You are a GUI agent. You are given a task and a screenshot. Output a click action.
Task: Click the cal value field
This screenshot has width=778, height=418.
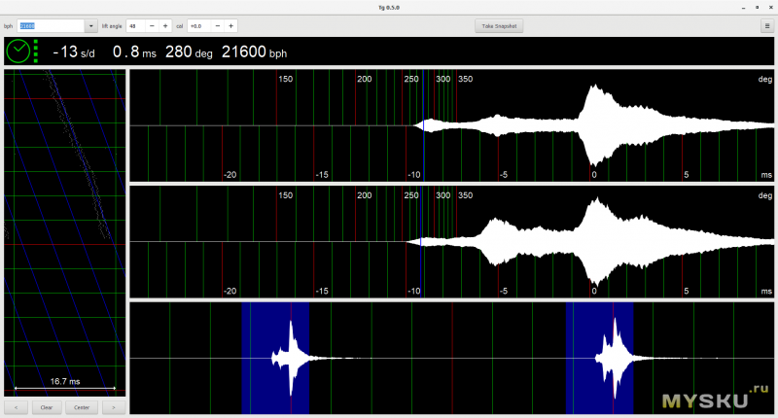199,26
